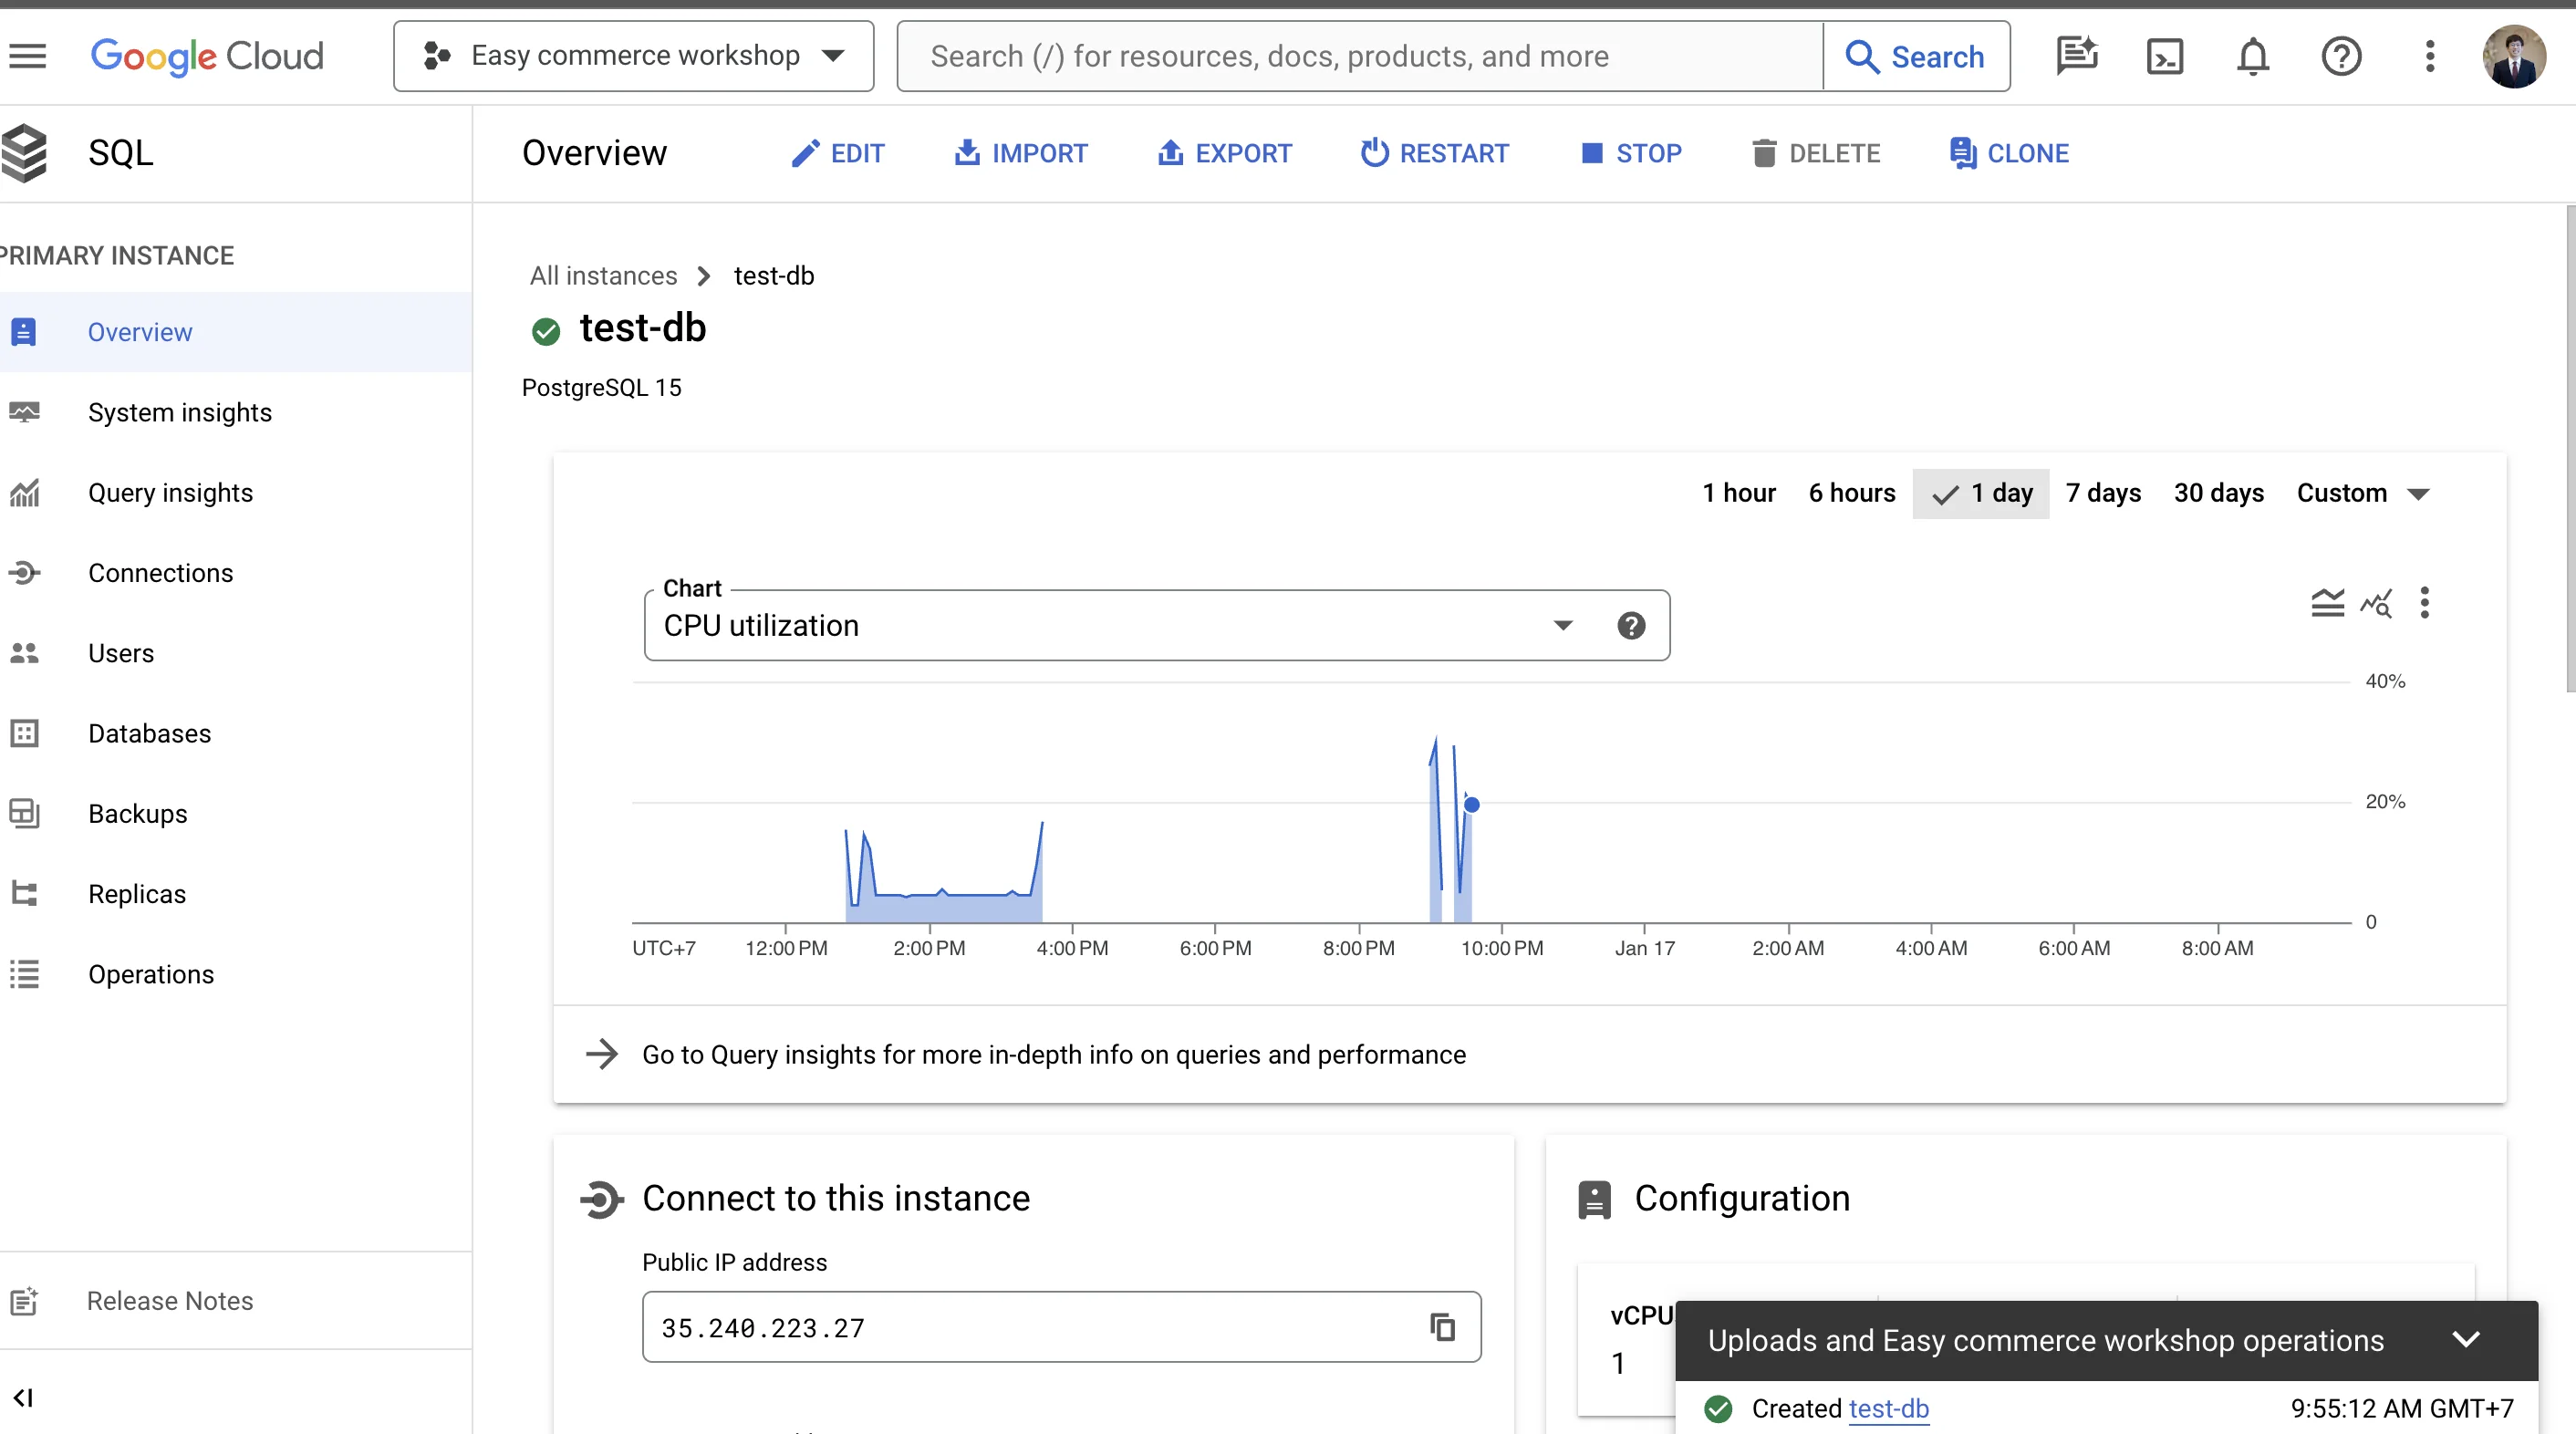Click the test-db breadcrumb text

pos(774,276)
